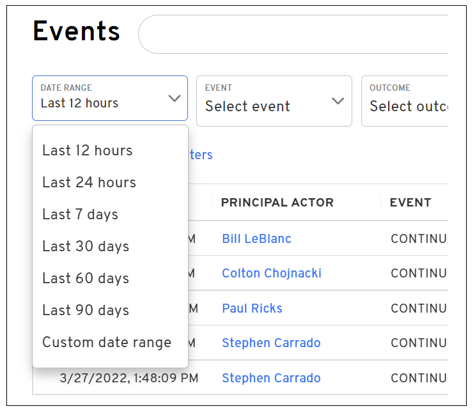This screenshot has height=413, width=475.
Task: Select Last 90 days option
Action: (x=86, y=311)
